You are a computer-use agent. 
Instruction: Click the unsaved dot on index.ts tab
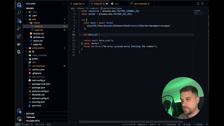click(107, 4)
